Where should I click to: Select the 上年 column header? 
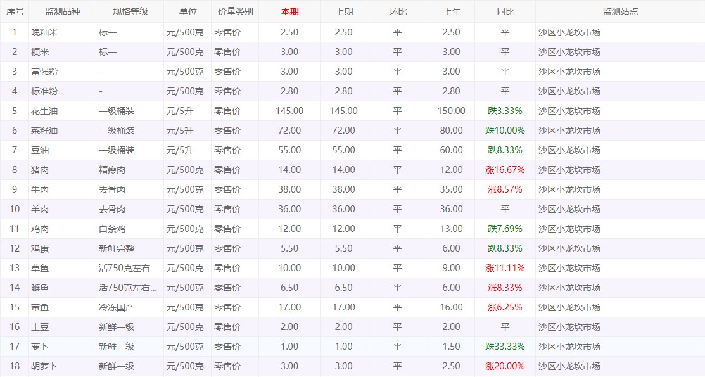452,11
